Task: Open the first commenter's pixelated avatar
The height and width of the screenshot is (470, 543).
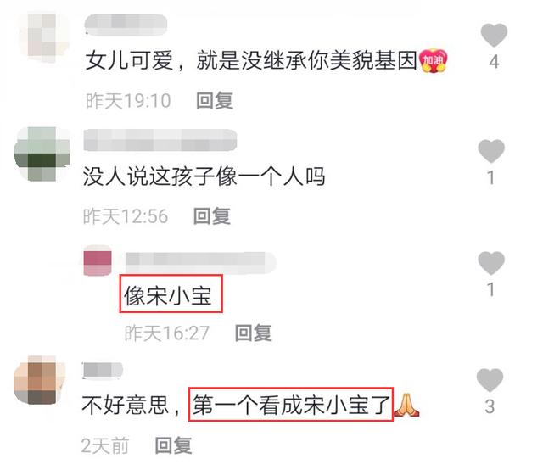Action: click(x=44, y=36)
